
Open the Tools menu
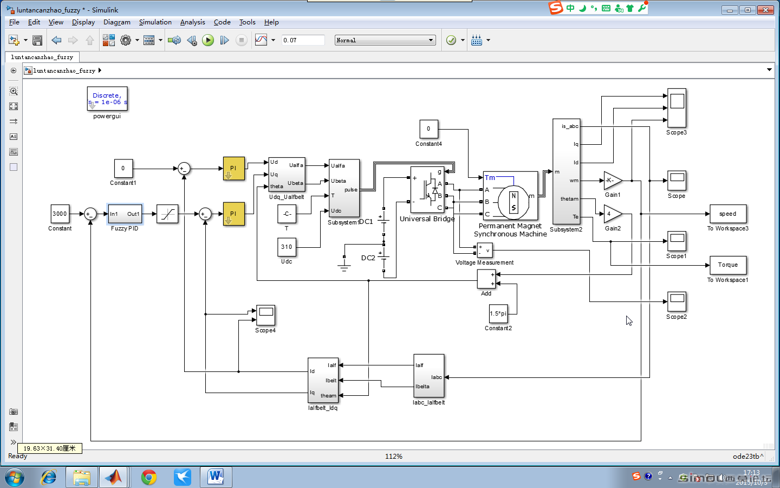pos(247,22)
